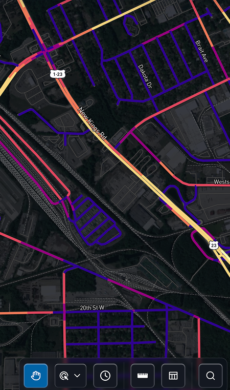The height and width of the screenshot is (390, 230).
Task: Click the 1-23 highway shield marker
Action: coord(58,74)
